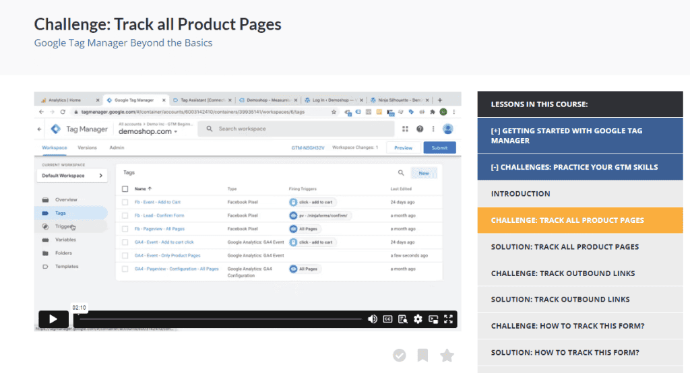Open Solution: Track Outbound Links lesson
This screenshot has width=690, height=373.
(x=580, y=299)
